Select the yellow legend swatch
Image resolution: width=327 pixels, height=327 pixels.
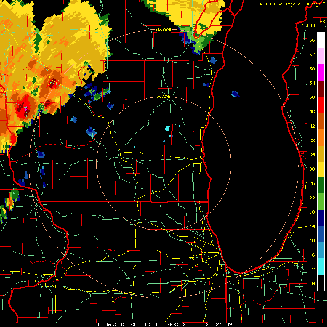click(x=321, y=169)
